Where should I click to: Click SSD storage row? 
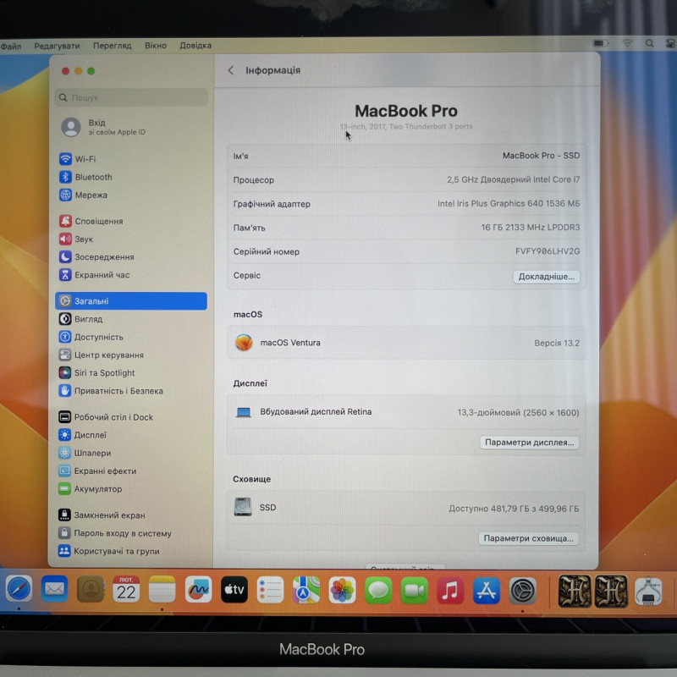[x=406, y=509]
